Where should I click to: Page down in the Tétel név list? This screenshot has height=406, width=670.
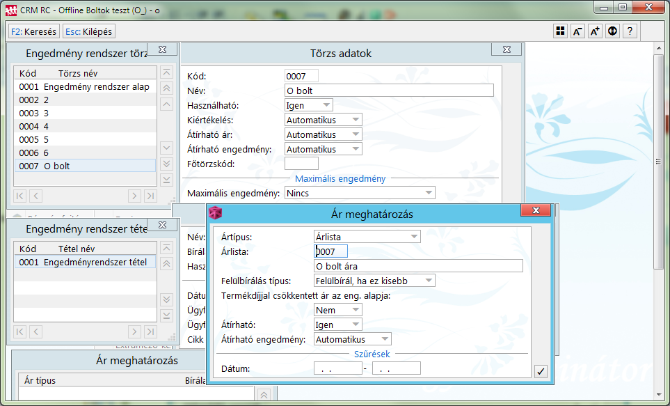click(x=167, y=299)
